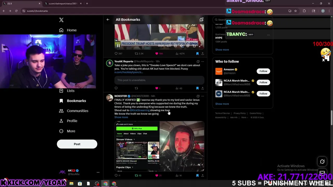Open @KickStreaming mention
This screenshot has height=187, width=333.
(x=140, y=110)
